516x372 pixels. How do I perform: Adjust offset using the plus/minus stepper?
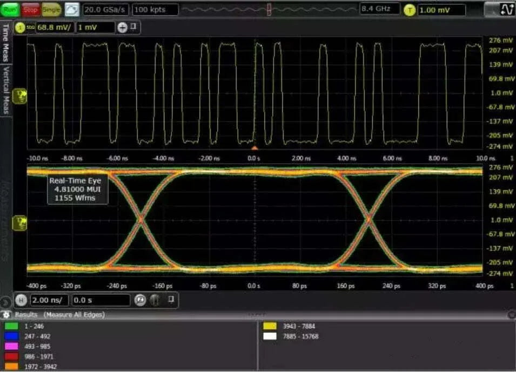click(x=123, y=28)
